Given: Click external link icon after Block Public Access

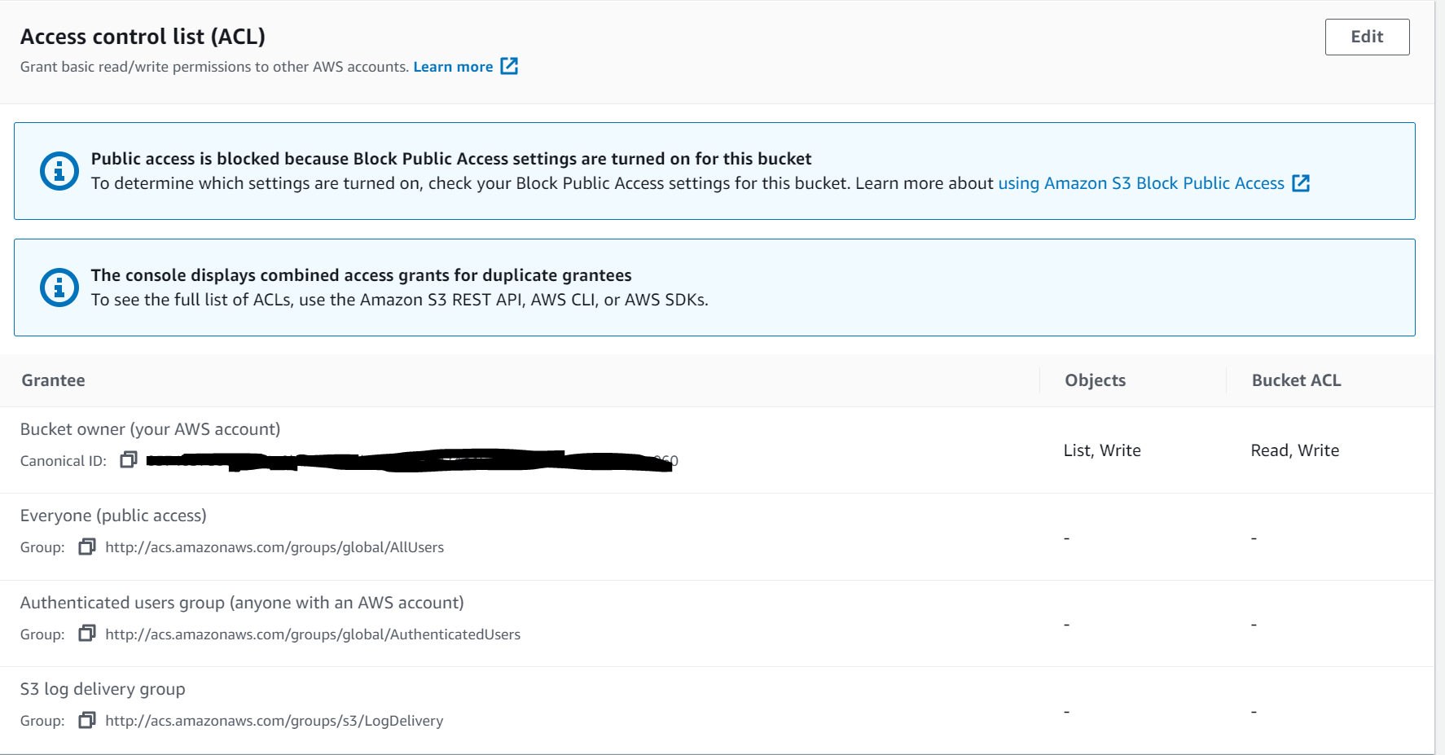Looking at the screenshot, I should click(x=1301, y=183).
